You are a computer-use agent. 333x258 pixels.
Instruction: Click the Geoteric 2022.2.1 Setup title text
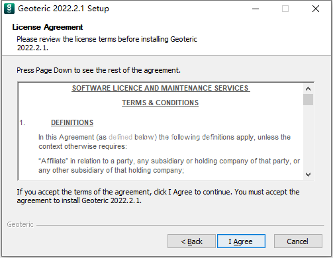click(x=64, y=9)
